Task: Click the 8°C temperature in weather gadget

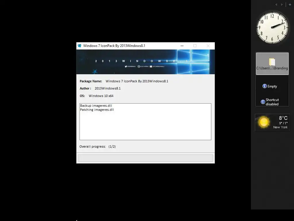Action: 283,118
